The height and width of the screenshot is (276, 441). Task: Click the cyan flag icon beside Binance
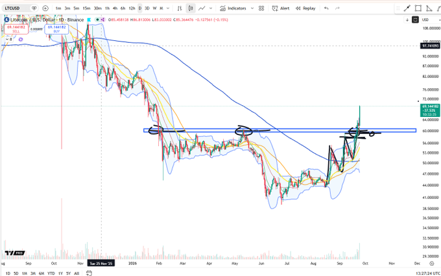(x=89, y=19)
